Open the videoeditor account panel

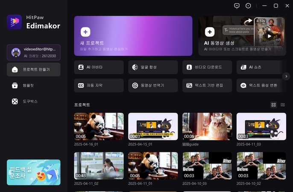34,52
